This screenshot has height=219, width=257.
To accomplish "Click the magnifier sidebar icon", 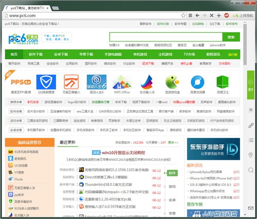I will (251, 170).
